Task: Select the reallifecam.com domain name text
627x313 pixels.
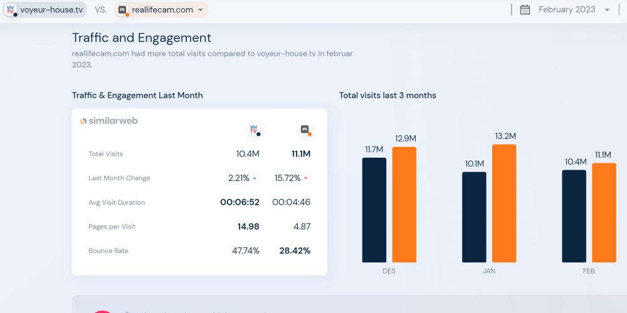Action: [162, 10]
